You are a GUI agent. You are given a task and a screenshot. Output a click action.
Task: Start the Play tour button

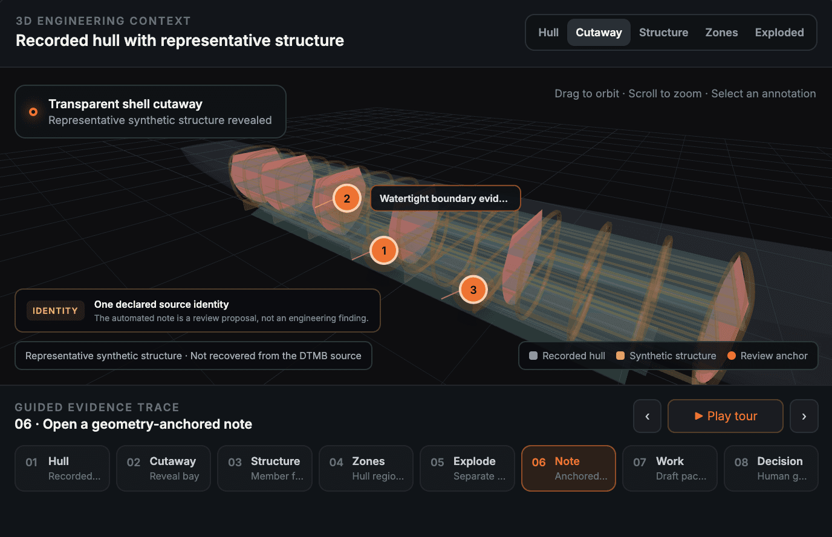(726, 416)
